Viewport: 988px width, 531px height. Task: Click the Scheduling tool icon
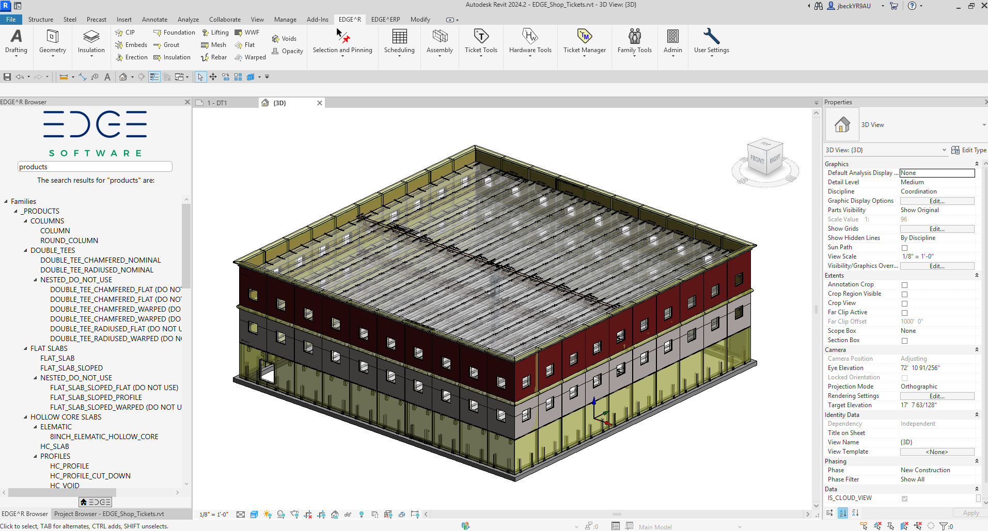coord(399,37)
